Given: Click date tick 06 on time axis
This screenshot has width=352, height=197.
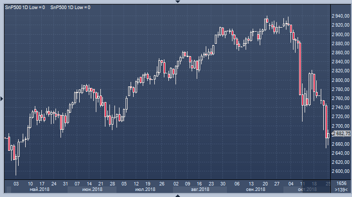Looking at the screenshot, I should [x=237, y=184].
